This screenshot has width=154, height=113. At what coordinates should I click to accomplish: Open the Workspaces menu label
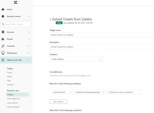pyautogui.click(x=12, y=53)
